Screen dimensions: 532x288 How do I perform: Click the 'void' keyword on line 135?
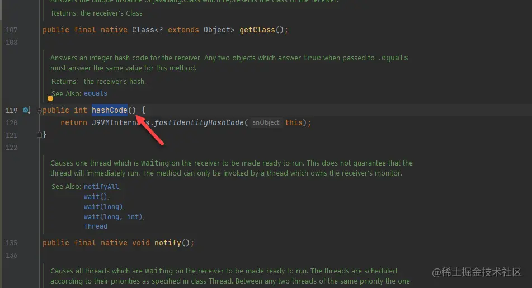click(x=141, y=243)
